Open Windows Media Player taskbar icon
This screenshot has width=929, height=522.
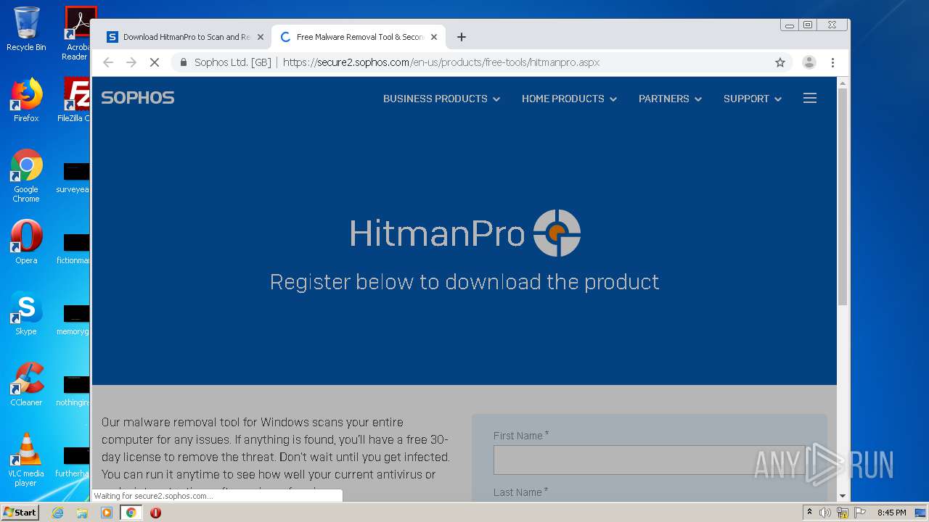click(107, 513)
